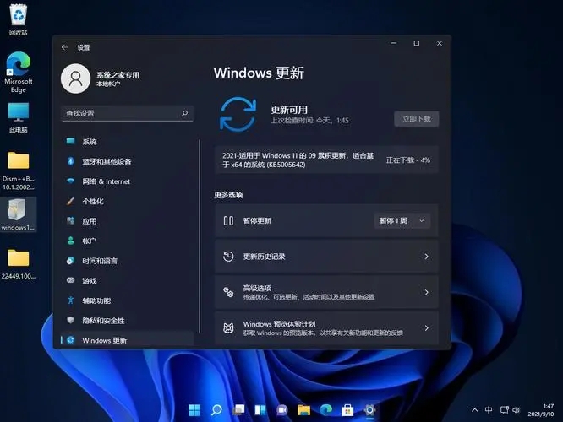Image resolution: width=563 pixels, height=422 pixels.
Task: Select 此电脑 desktop icon
Action: 19,118
